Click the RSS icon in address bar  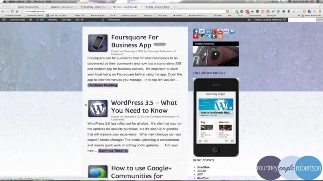[227, 12]
